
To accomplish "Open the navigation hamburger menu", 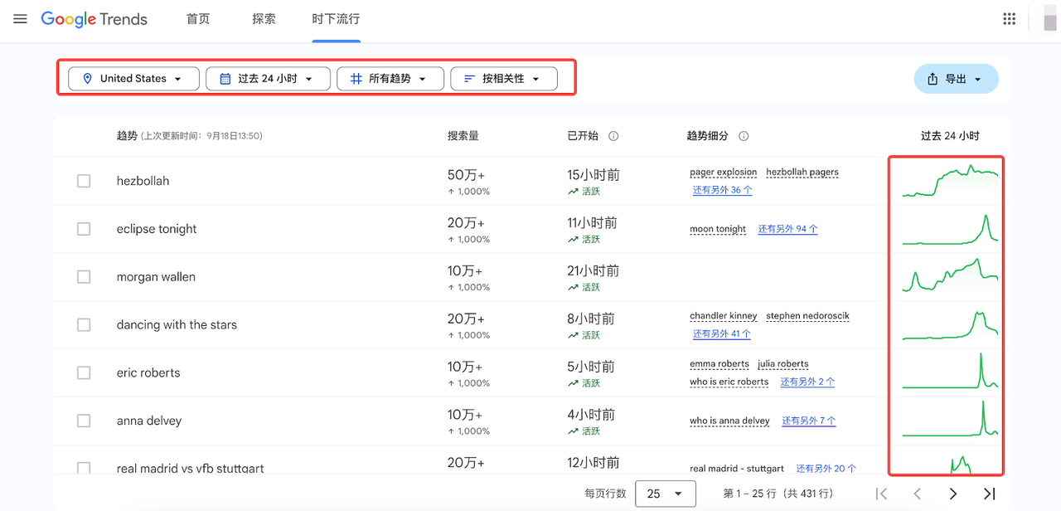I will click(x=20, y=19).
